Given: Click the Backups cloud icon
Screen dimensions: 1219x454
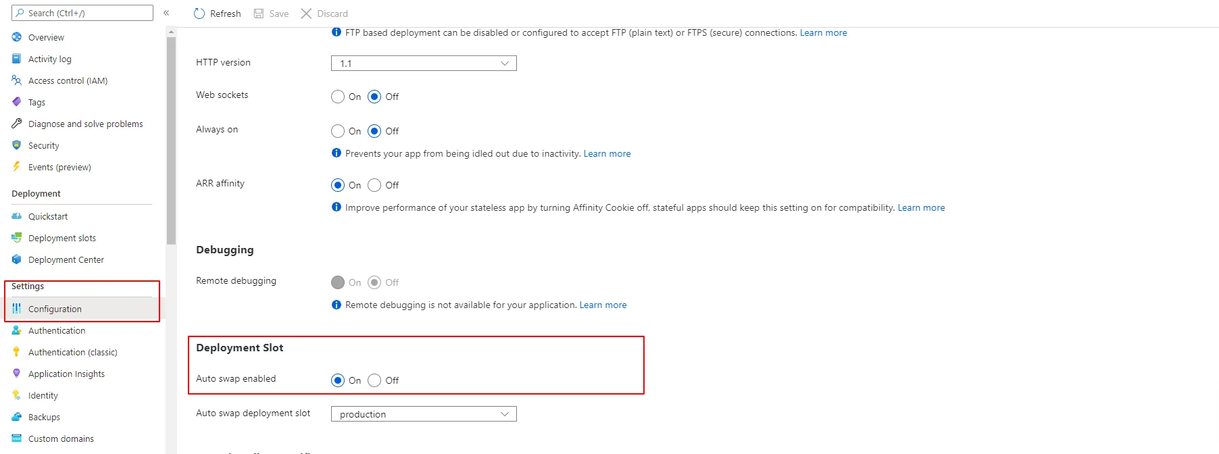Looking at the screenshot, I should click(x=17, y=417).
